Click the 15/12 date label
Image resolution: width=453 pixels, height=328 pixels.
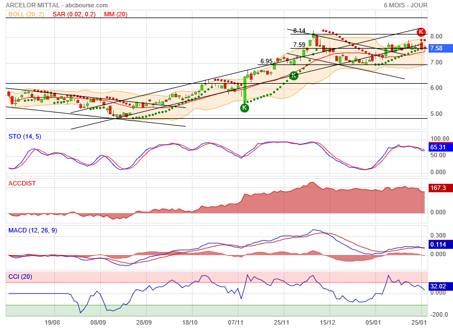tap(327, 322)
